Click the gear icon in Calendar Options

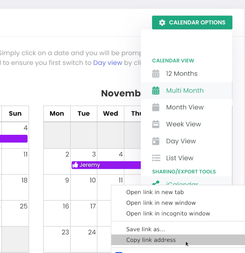click(162, 23)
